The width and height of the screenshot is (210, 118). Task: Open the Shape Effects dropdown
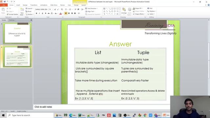[139, 14]
